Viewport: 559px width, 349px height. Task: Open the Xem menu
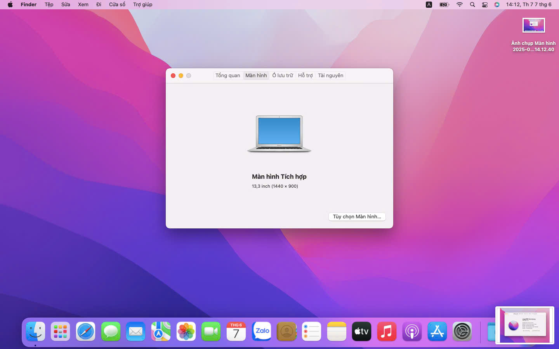click(x=83, y=5)
